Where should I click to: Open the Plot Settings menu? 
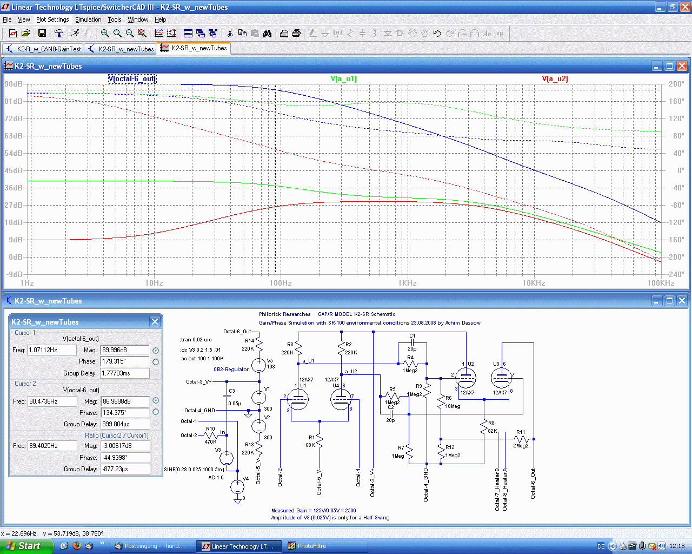pos(52,19)
